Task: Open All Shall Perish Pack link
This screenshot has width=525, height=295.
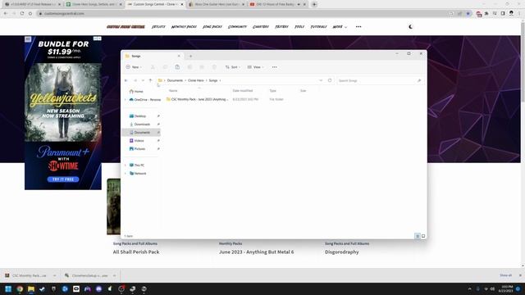Action: (x=136, y=252)
